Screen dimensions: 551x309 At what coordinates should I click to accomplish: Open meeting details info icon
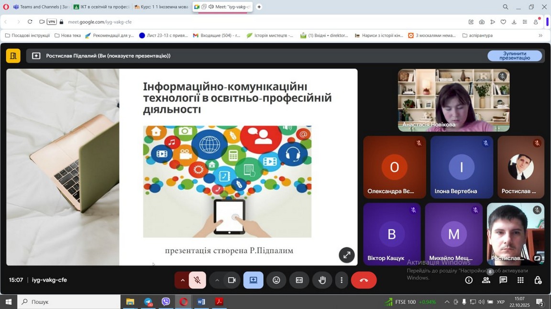(469, 280)
